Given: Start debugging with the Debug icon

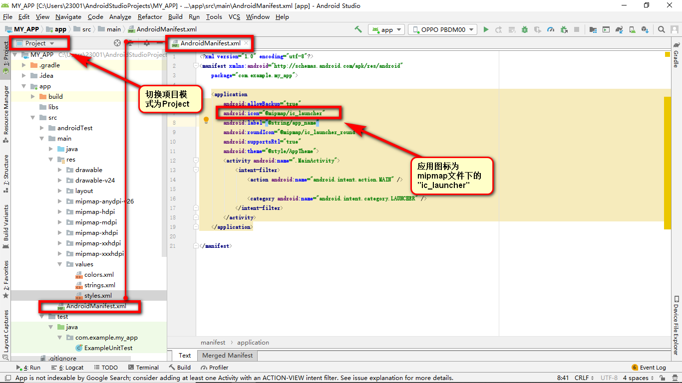Looking at the screenshot, I should point(524,29).
